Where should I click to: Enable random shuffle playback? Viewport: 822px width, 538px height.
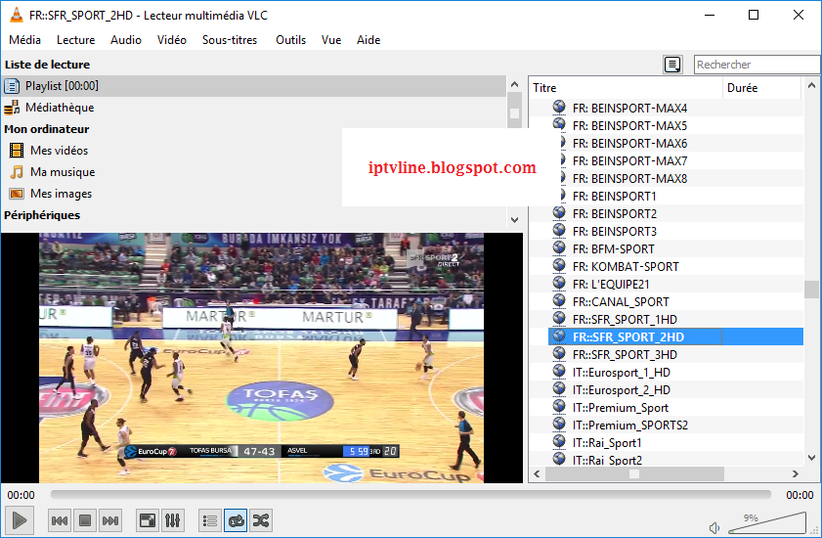[x=260, y=520]
